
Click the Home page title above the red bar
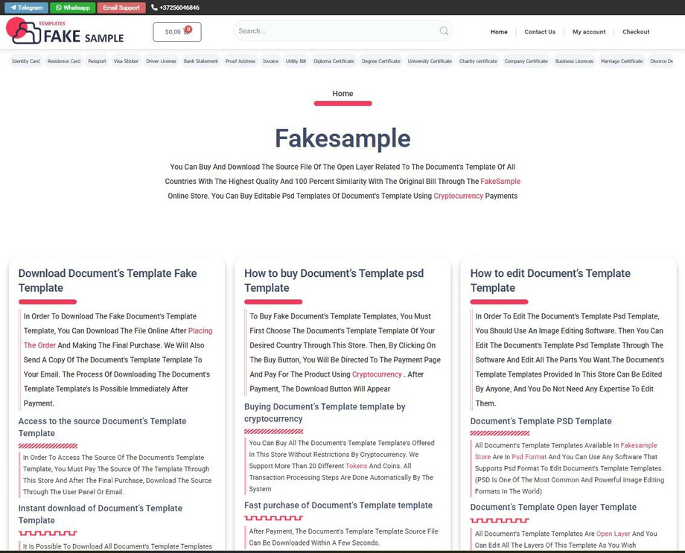(x=342, y=94)
